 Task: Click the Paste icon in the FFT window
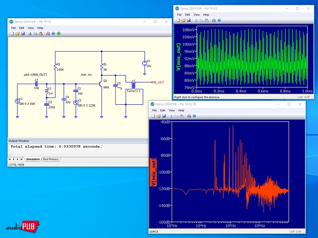point(182,116)
